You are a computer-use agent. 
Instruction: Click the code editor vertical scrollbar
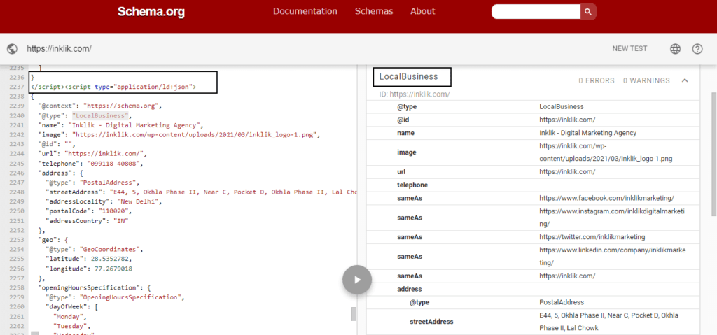pos(354,313)
